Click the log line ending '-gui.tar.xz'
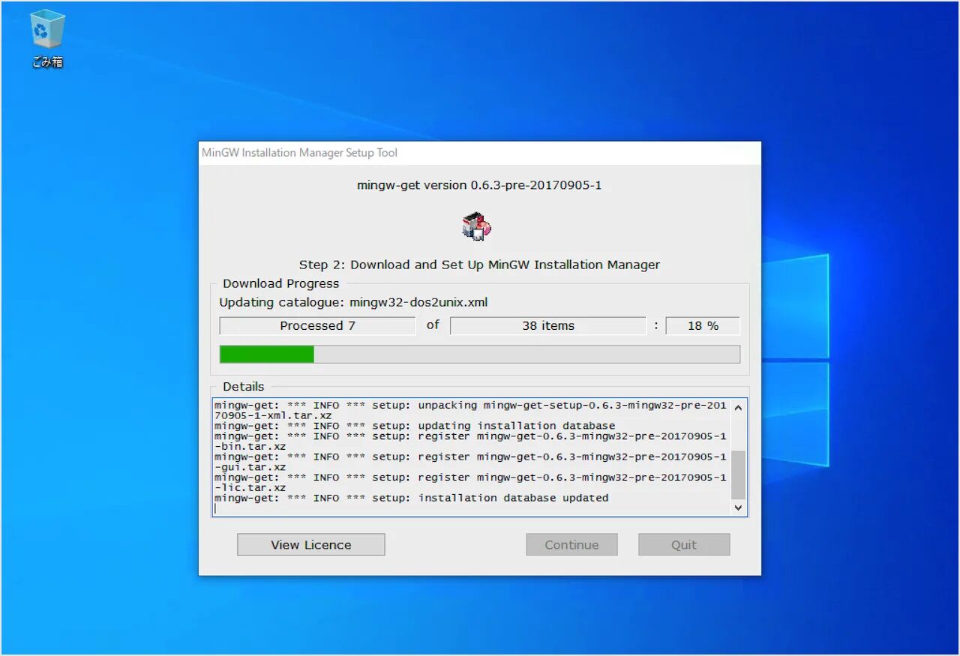960x656 pixels. (470, 462)
